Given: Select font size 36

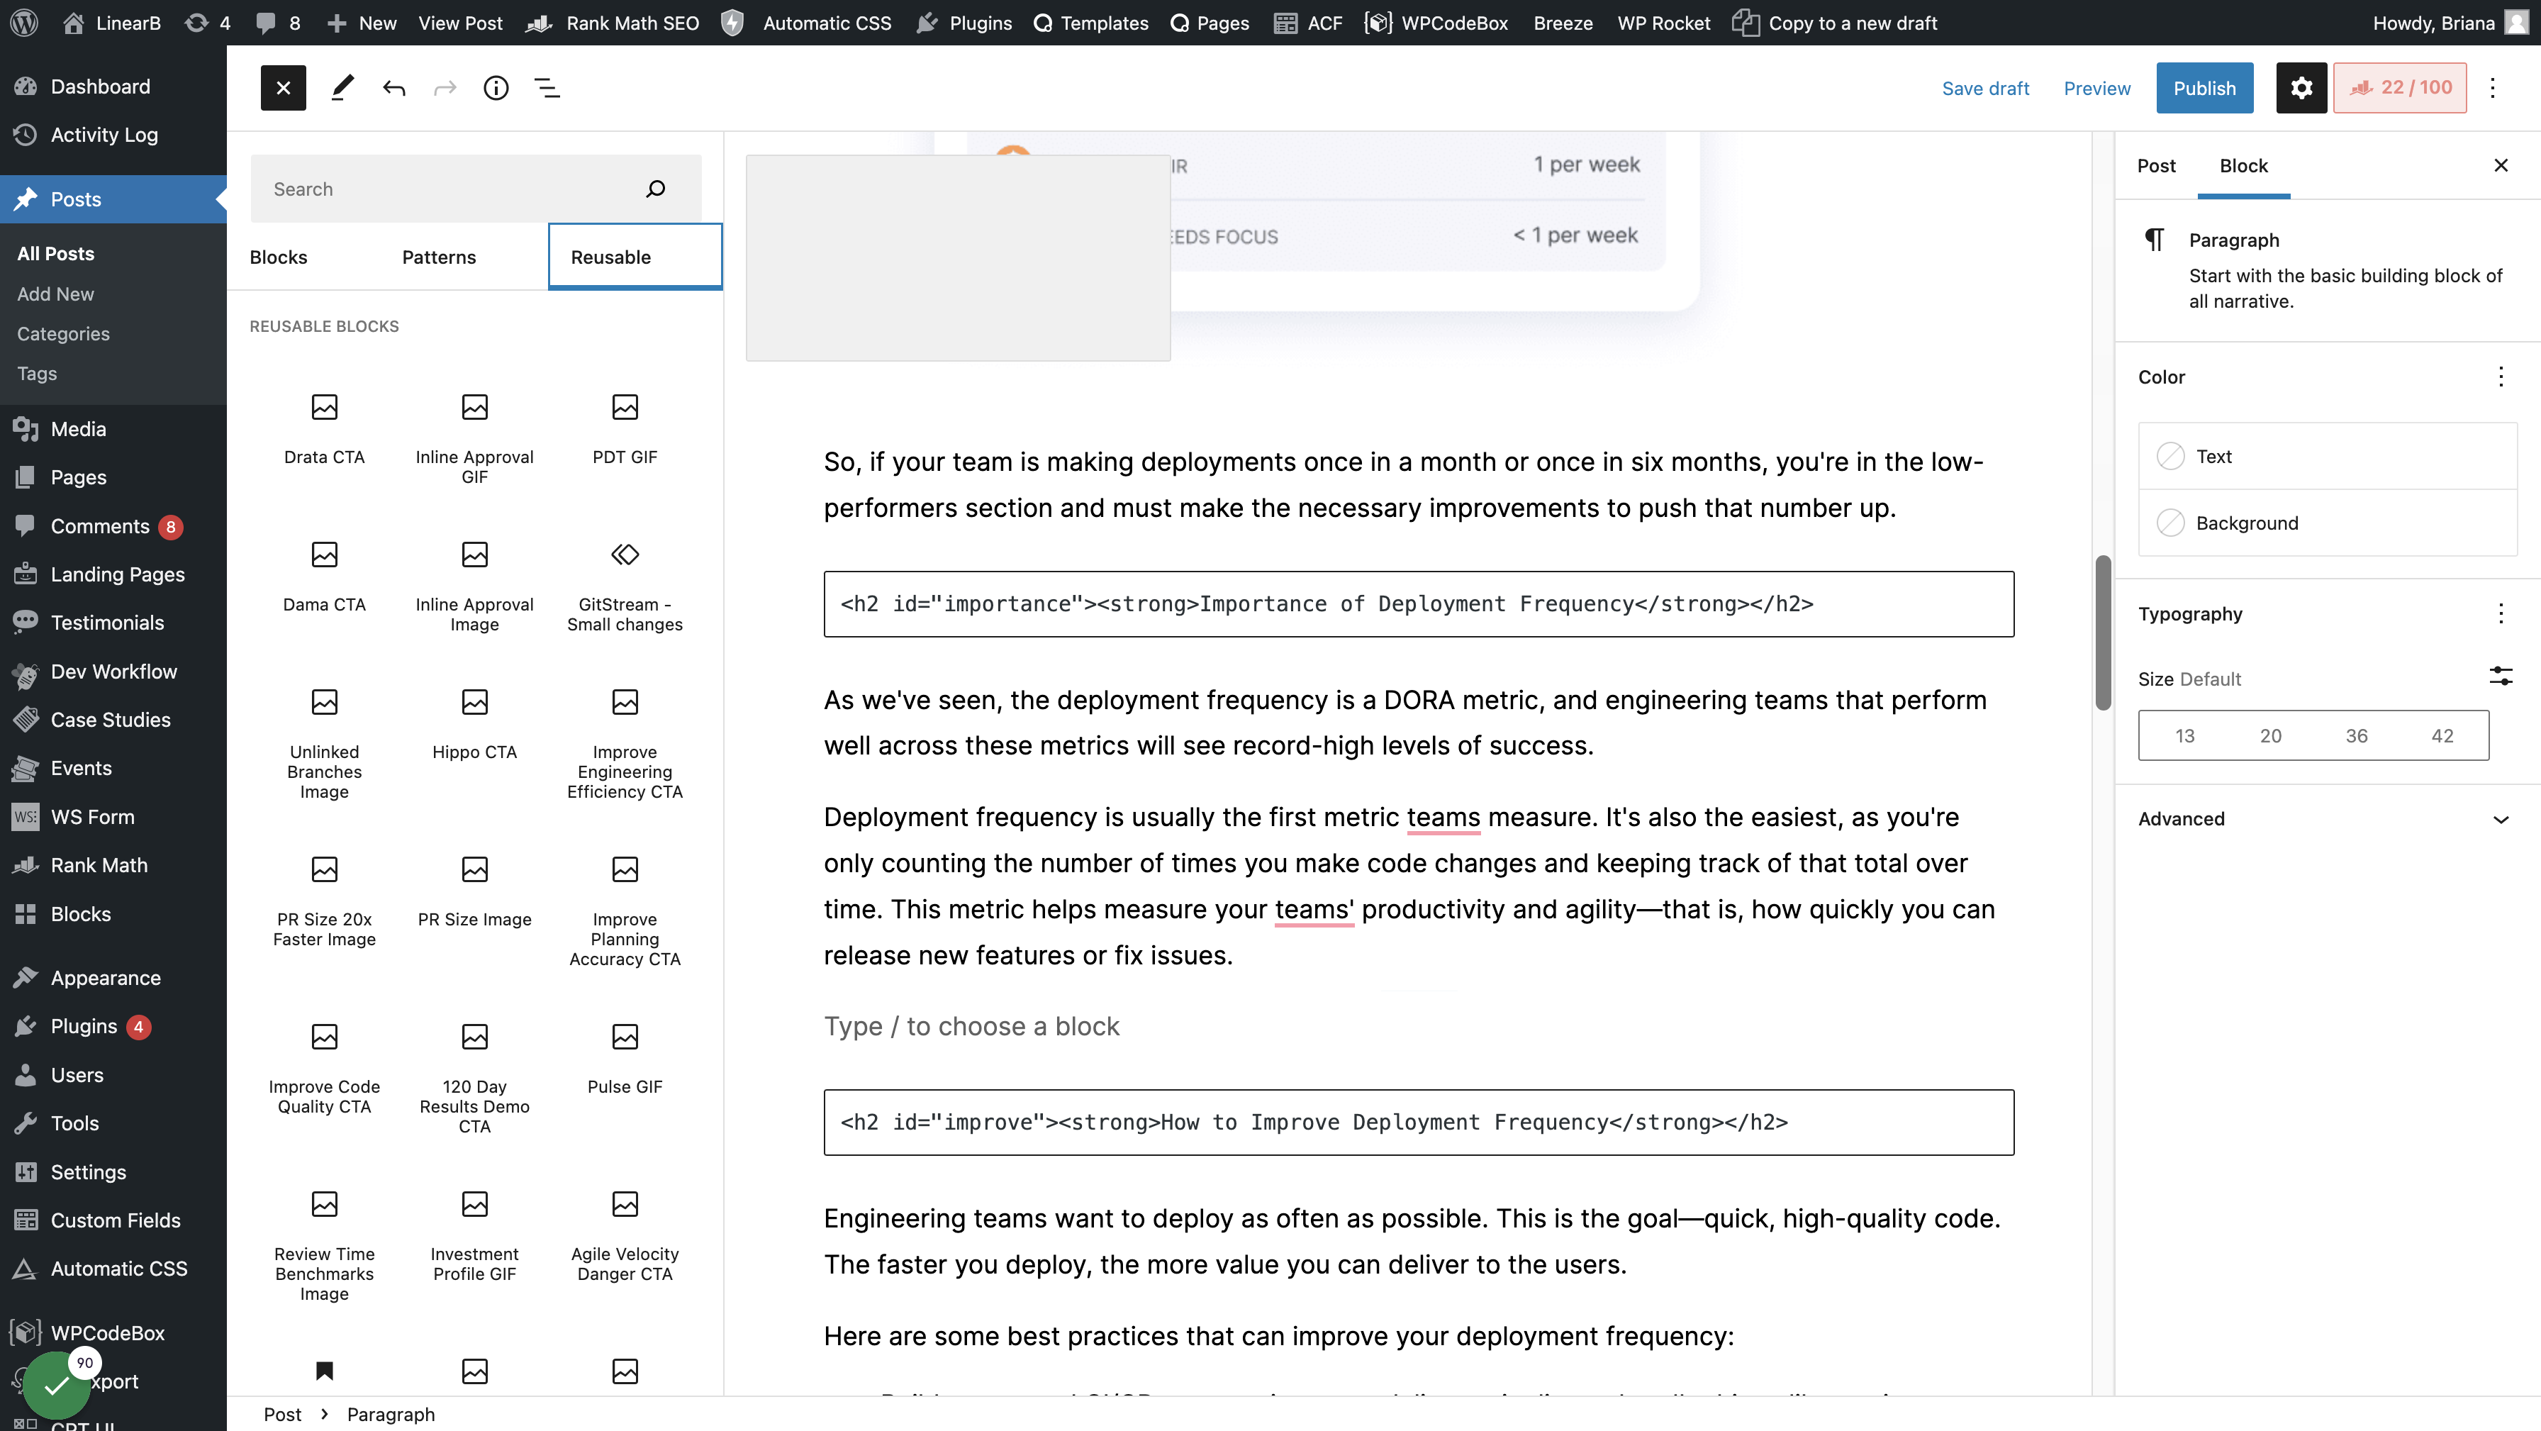Looking at the screenshot, I should click(2357, 735).
